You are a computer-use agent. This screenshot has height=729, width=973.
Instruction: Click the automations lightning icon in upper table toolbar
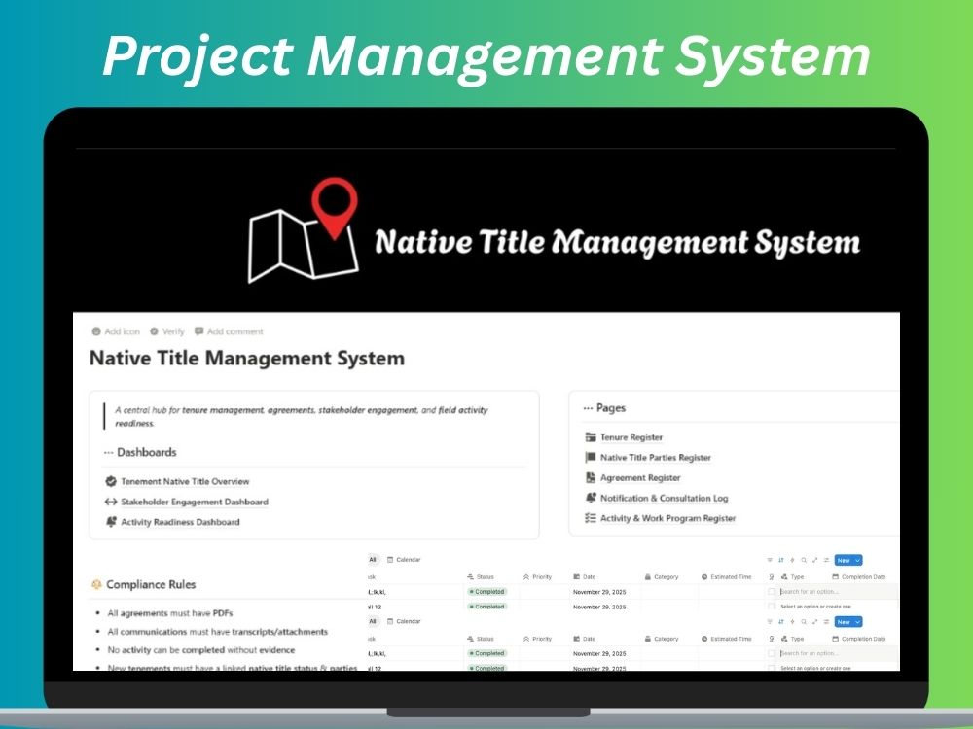pyautogui.click(x=792, y=561)
